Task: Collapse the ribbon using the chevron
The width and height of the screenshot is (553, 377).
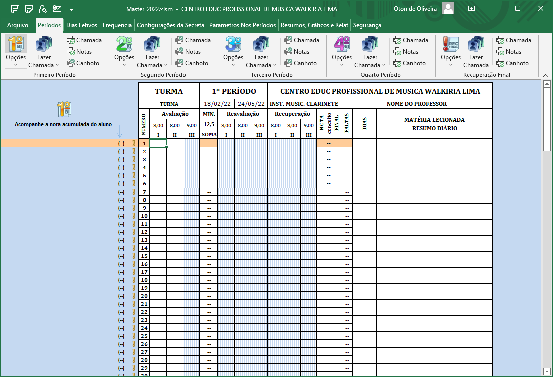Action: [546, 74]
